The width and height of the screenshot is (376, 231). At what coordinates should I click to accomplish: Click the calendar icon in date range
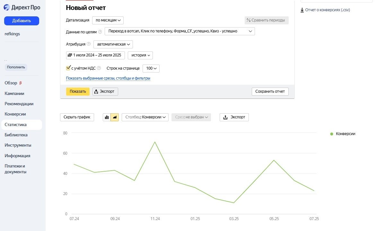tap(70, 55)
